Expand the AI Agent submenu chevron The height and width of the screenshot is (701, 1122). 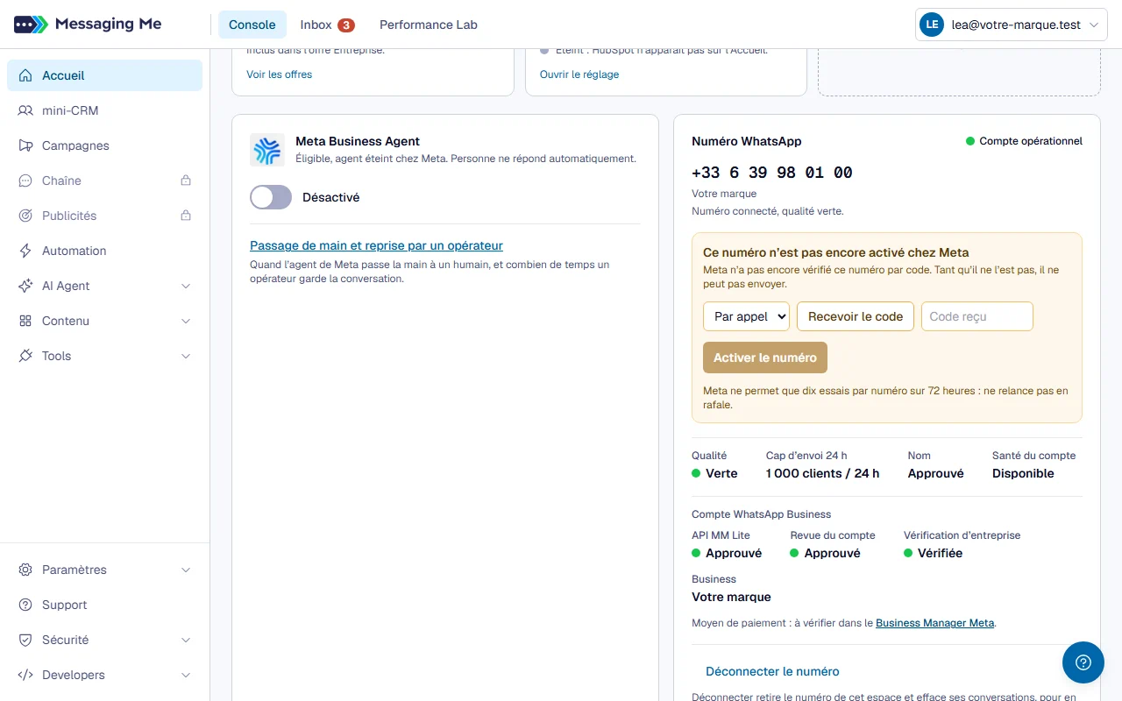click(x=186, y=286)
